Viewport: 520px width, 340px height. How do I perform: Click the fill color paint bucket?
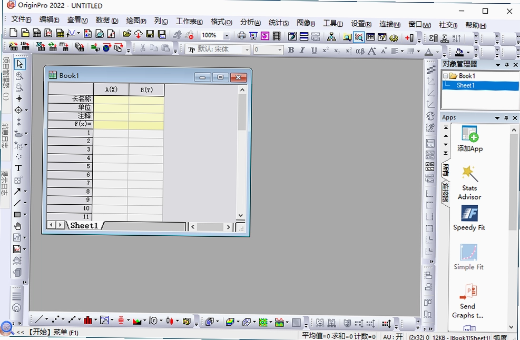pos(459,52)
